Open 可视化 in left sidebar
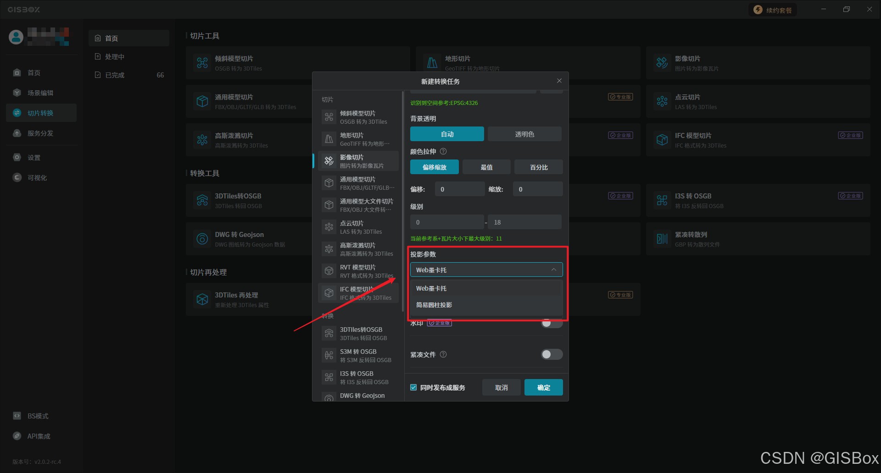 coord(41,178)
